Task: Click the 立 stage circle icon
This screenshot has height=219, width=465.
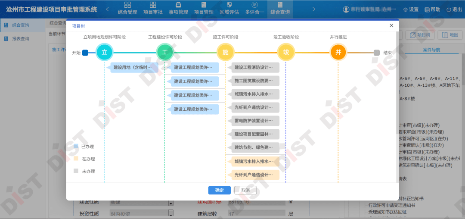Action: [104, 53]
